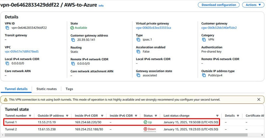266x138 pixels.
Task: Copy the ipsec.1 type value
Action: pyautogui.click(x=139, y=40)
